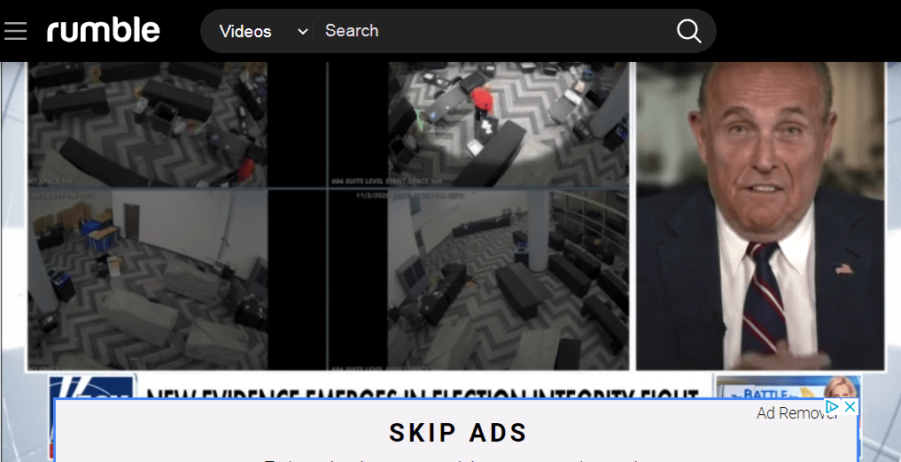Click the bottom-left security camera feed
Image resolution: width=901 pixels, height=462 pixels.
click(146, 279)
